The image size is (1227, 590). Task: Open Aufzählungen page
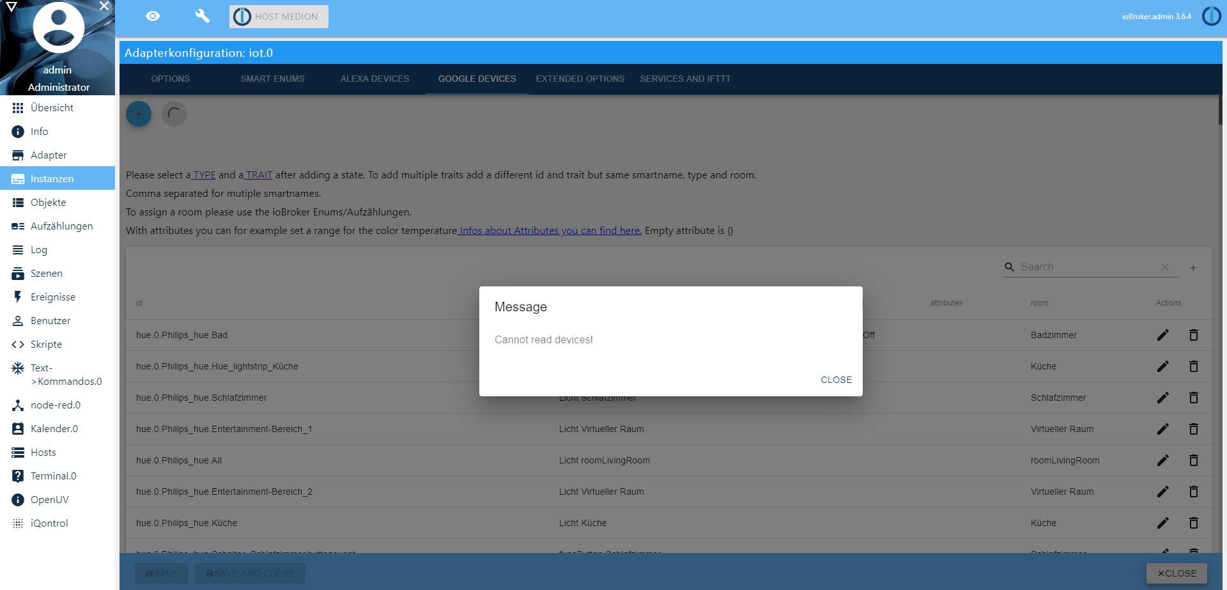[58, 226]
